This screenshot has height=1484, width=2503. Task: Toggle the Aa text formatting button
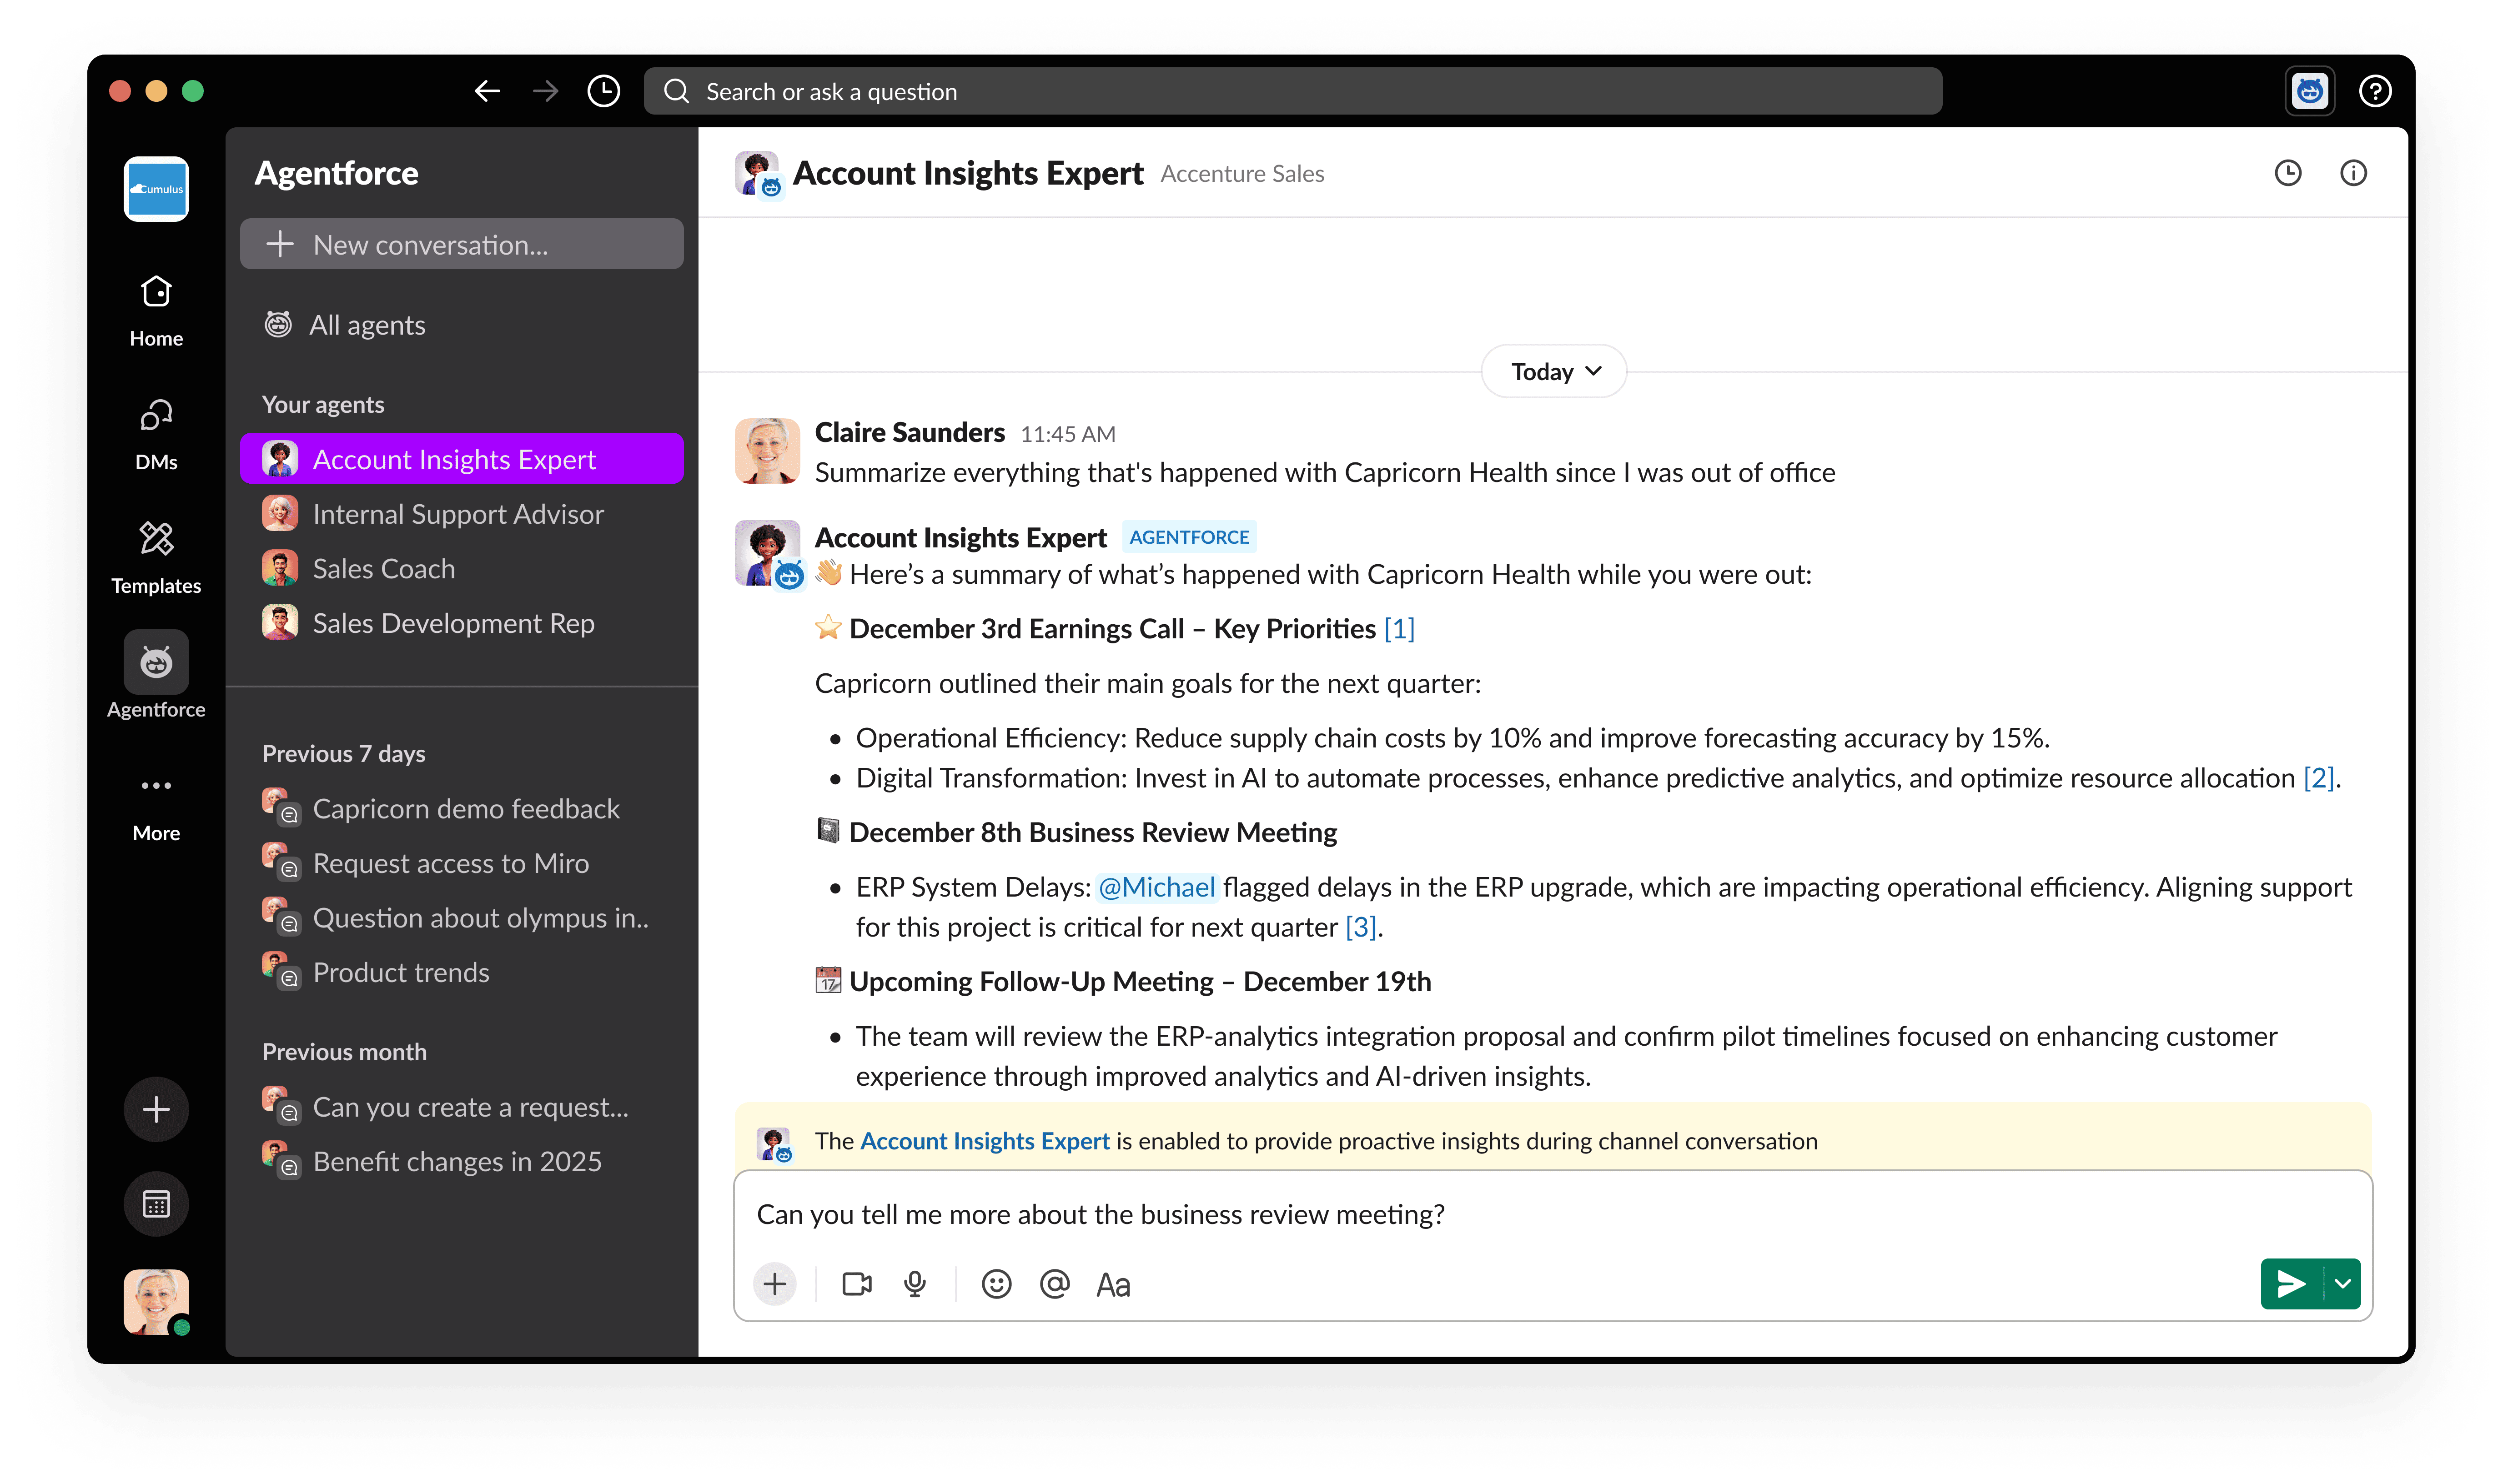click(1113, 1285)
